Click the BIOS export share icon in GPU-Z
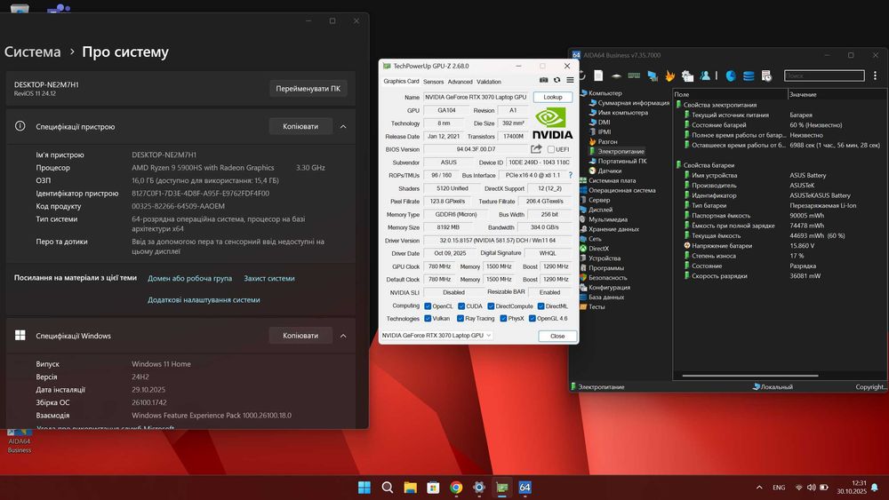This screenshot has height=500, width=889. click(536, 149)
